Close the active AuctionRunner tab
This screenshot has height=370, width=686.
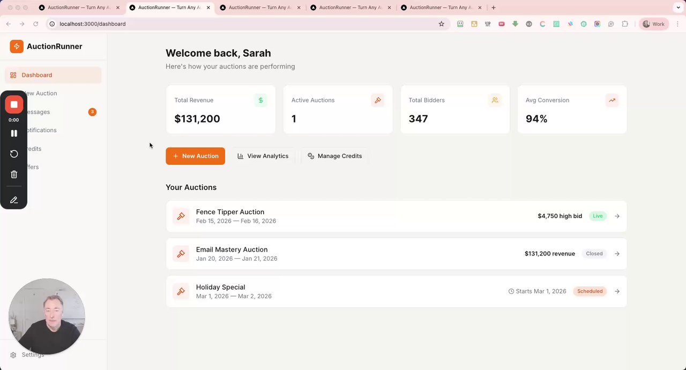pos(208,7)
